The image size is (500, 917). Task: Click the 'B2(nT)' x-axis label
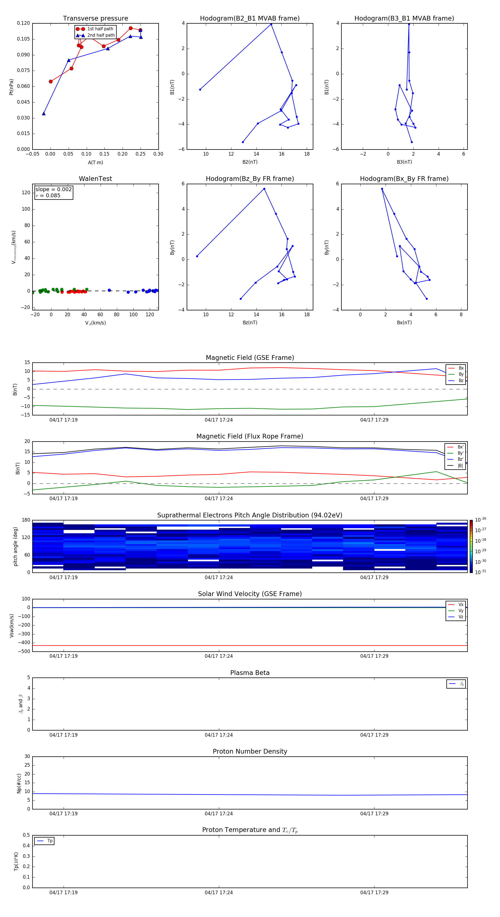[x=250, y=162]
